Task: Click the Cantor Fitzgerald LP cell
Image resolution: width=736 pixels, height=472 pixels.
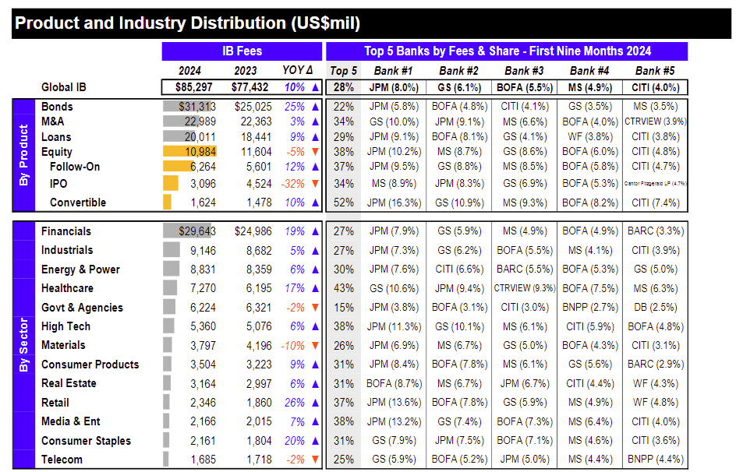Action: coord(655,184)
